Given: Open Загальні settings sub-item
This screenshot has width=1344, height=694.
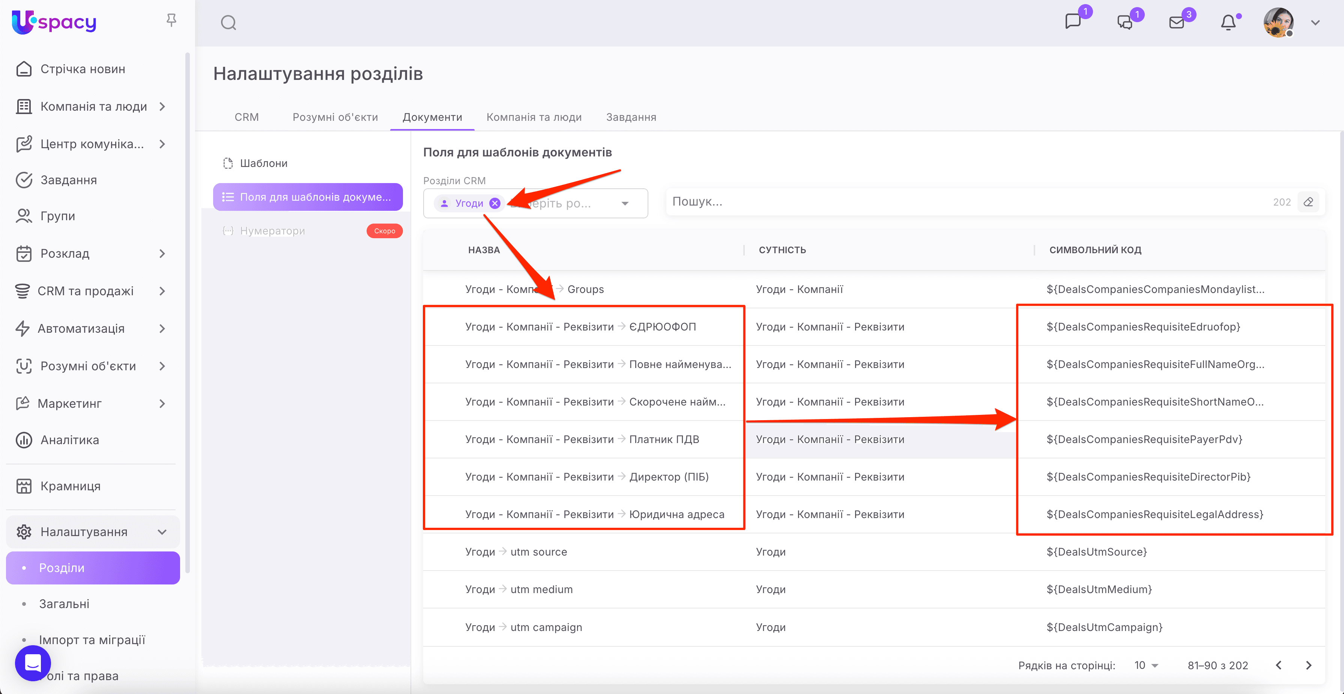Looking at the screenshot, I should point(64,604).
